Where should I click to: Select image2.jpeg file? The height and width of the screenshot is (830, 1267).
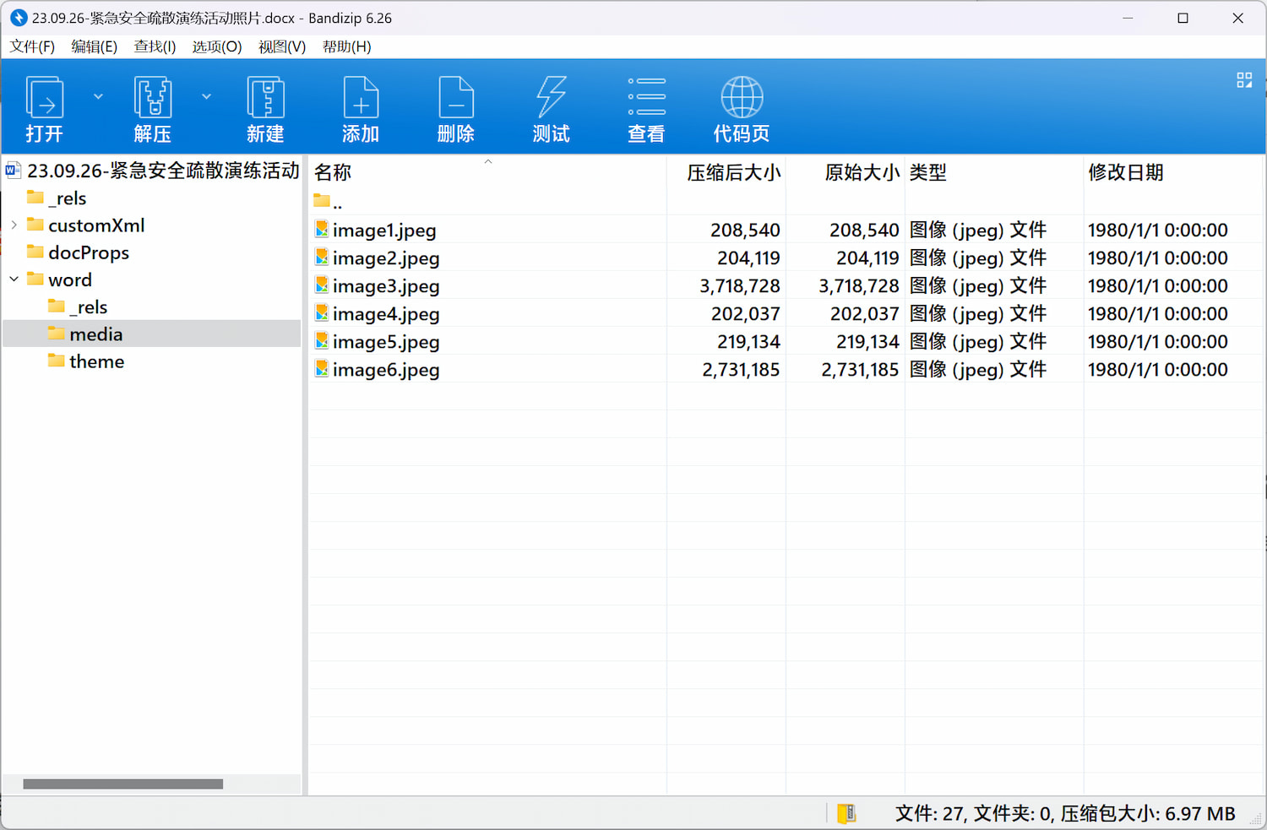(x=386, y=258)
